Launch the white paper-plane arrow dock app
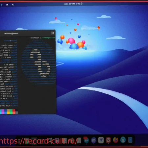Screen dimensions: 148x148 point(101,140)
